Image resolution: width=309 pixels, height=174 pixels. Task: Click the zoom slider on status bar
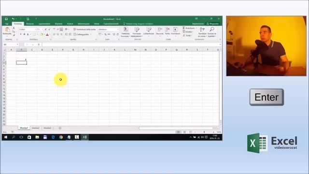click(x=204, y=132)
